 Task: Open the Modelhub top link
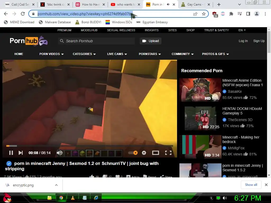click(89, 30)
